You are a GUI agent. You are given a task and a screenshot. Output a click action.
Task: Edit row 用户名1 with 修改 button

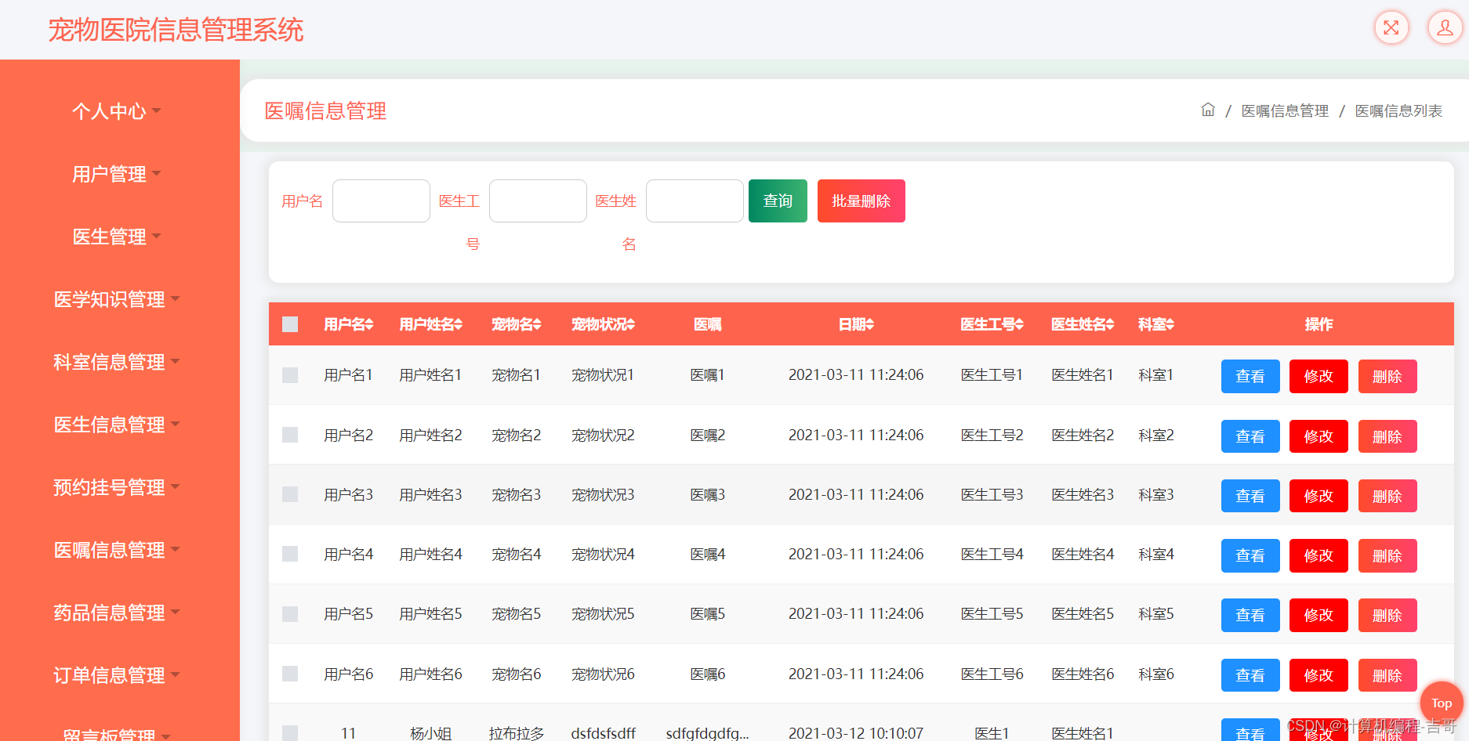pyautogui.click(x=1318, y=376)
